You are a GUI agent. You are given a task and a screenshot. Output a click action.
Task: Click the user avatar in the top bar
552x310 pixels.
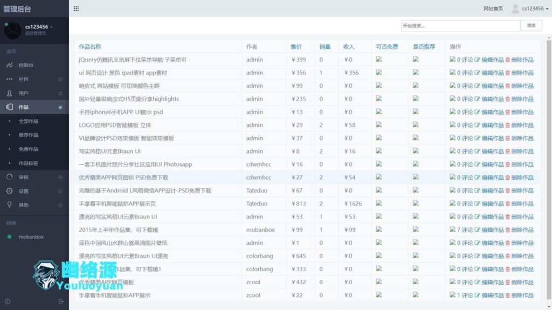click(x=515, y=9)
